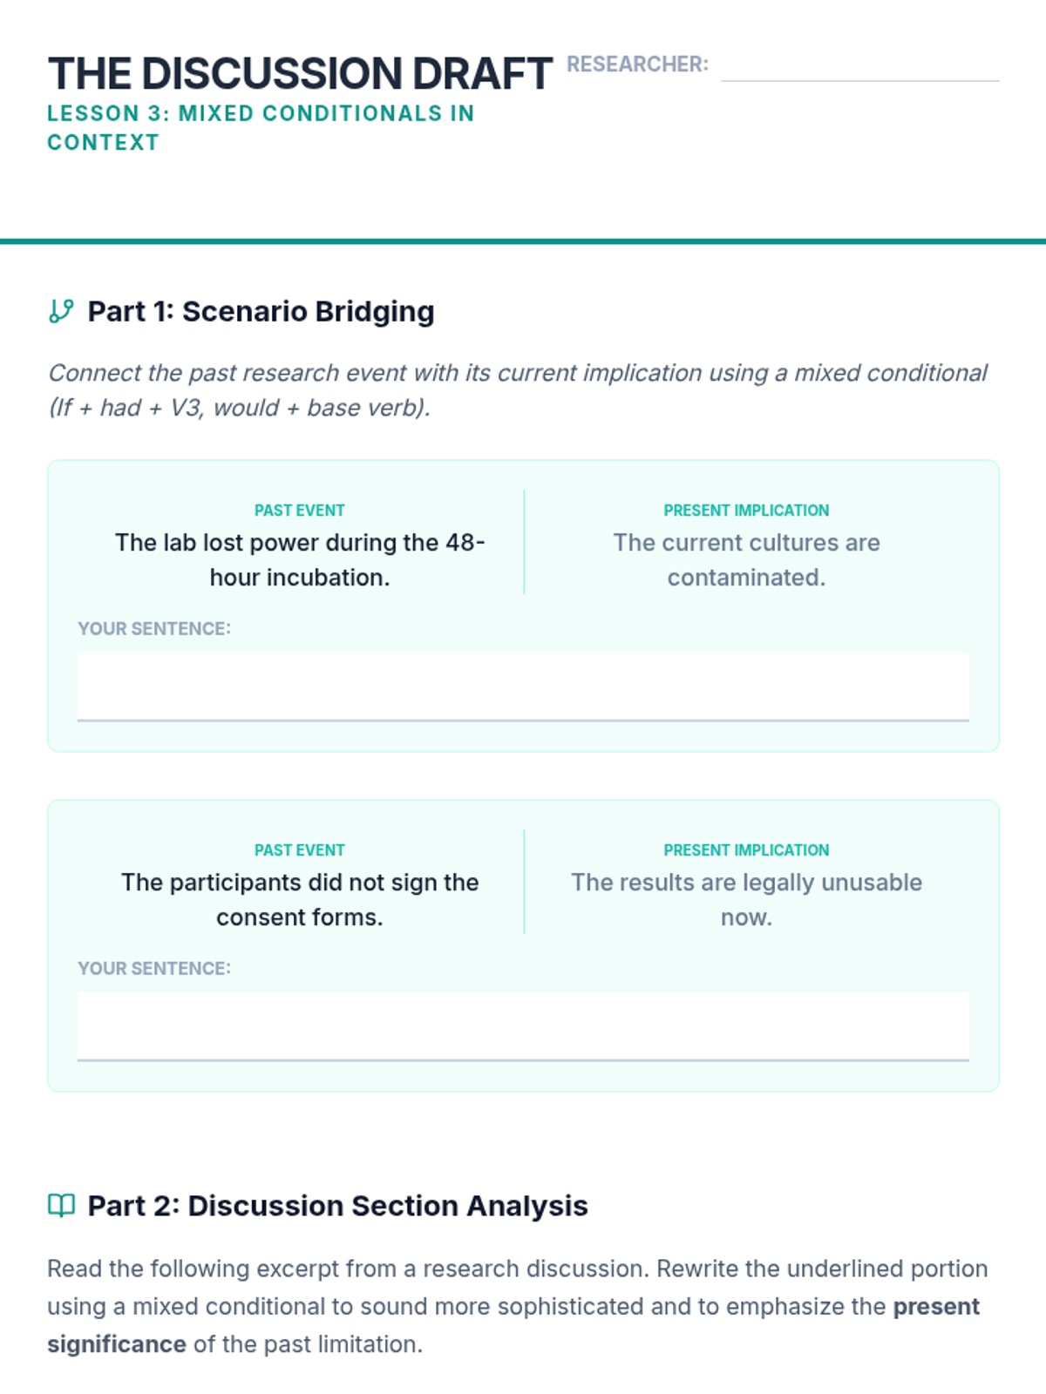The height and width of the screenshot is (1394, 1046).
Task: Select "The lab lost power" past event text
Action: coord(299,559)
